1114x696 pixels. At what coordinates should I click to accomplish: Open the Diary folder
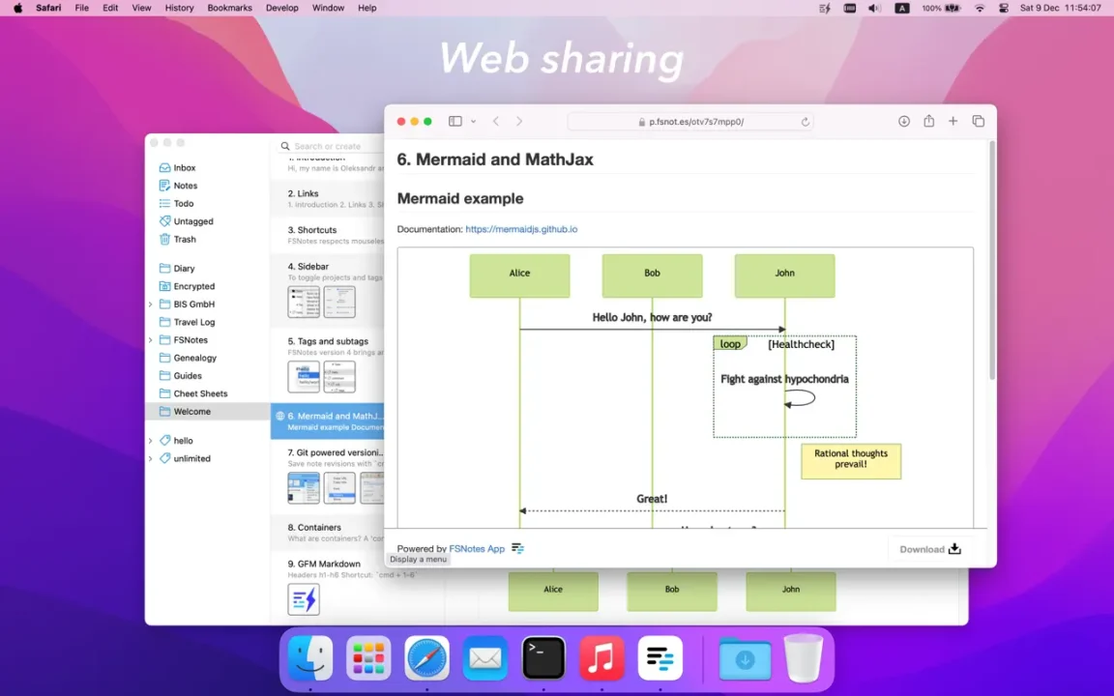click(x=184, y=269)
